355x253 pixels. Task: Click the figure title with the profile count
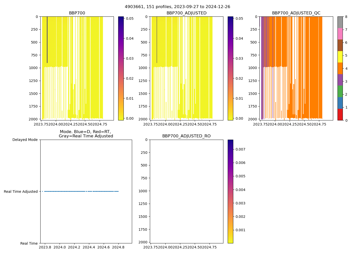177,7
